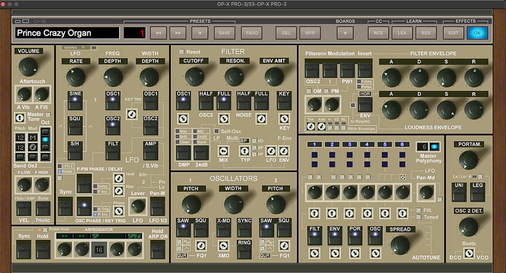Click the preset name field Prince Crazy Organ
The image size is (506, 273).
(x=67, y=33)
